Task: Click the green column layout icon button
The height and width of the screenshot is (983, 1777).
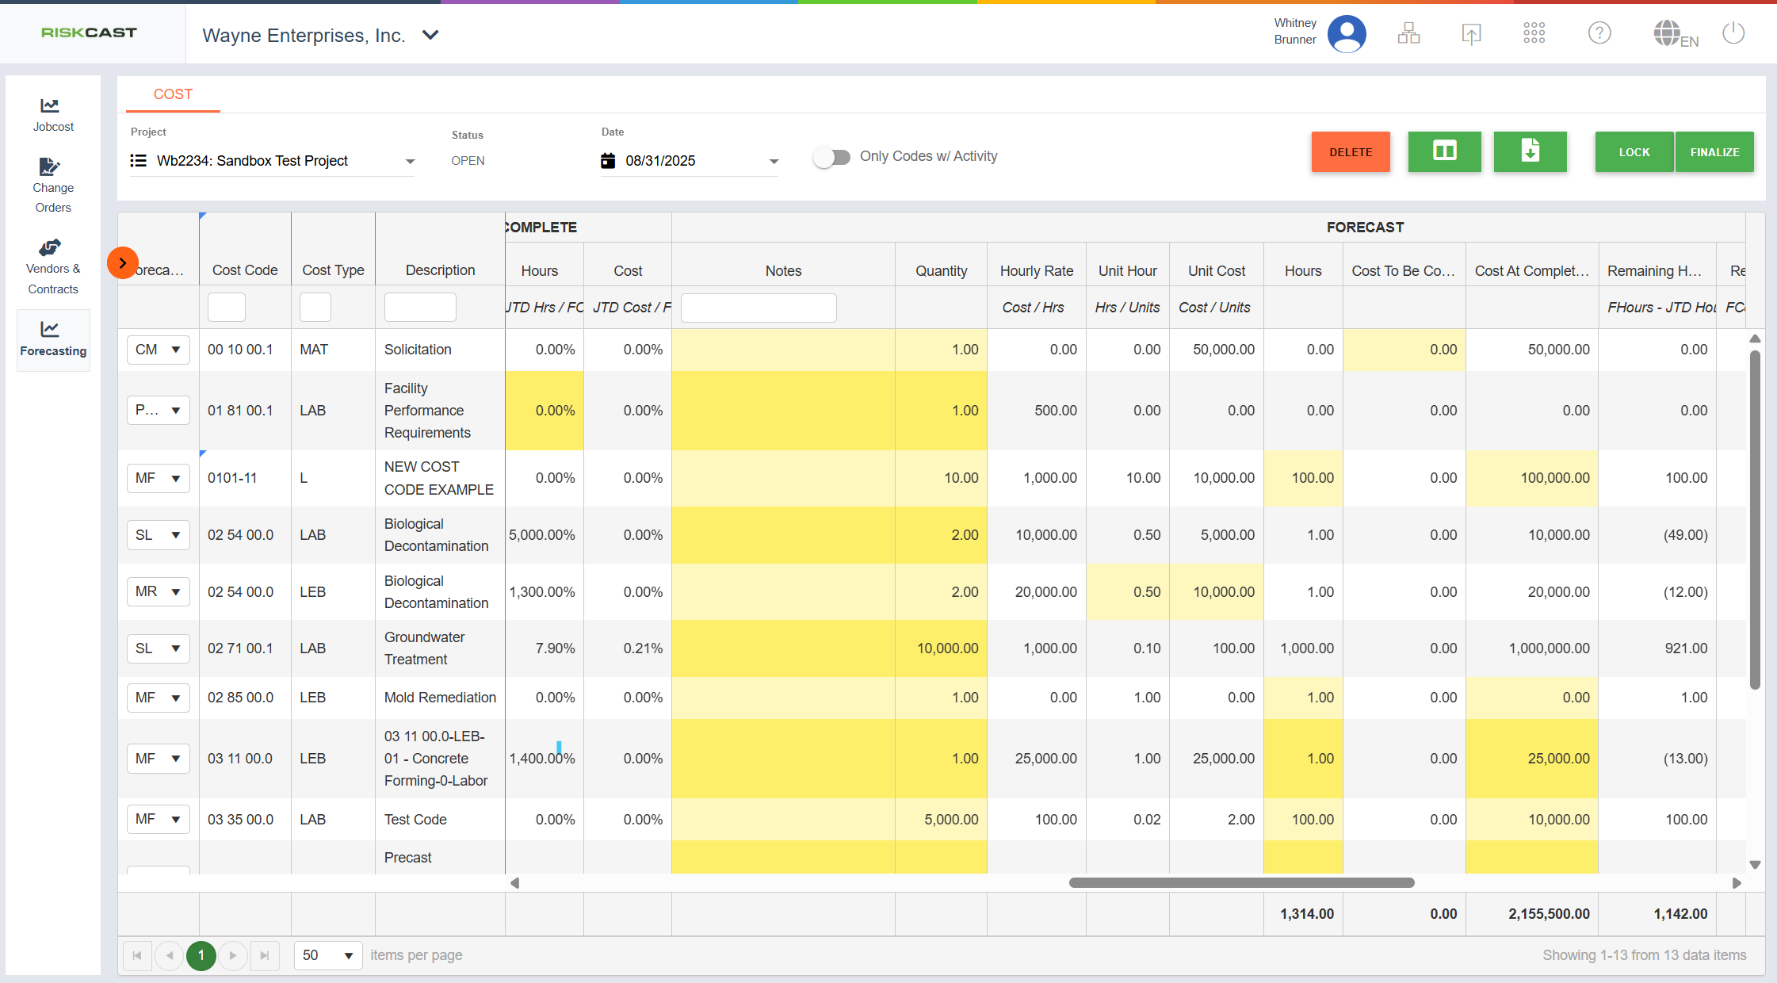Action: click(1443, 151)
